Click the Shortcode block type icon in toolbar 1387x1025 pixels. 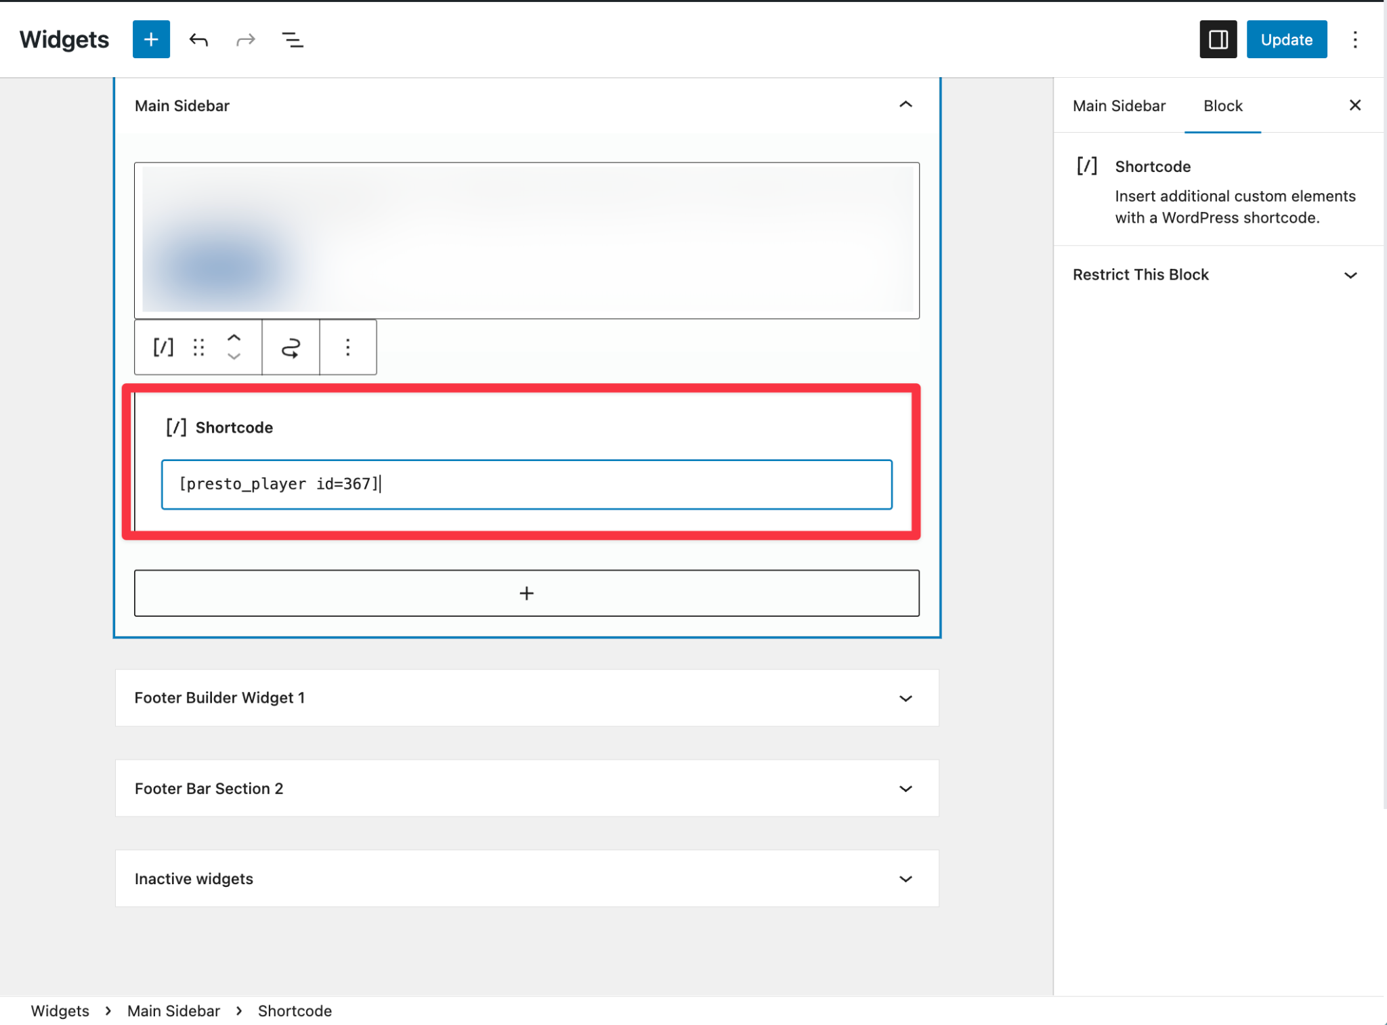163,347
